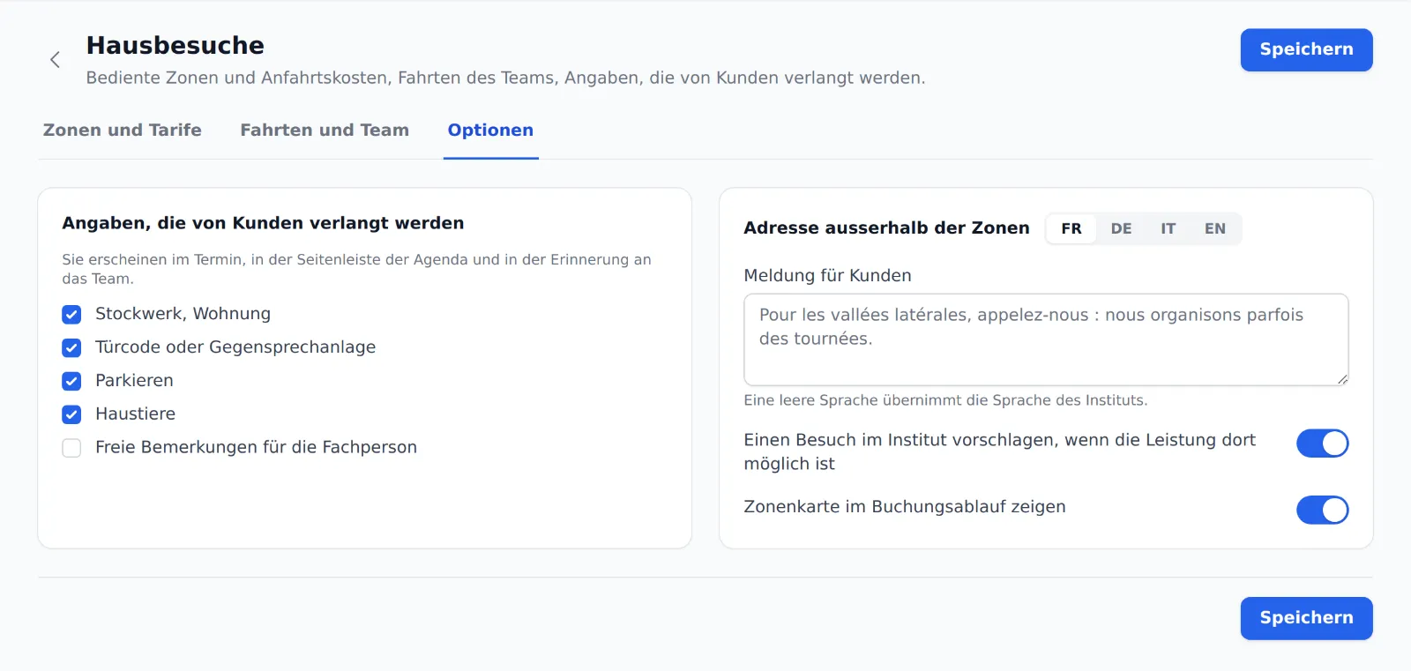
Task: Uncheck the Stockwerk, Wohnung checkbox
Action: tap(71, 314)
